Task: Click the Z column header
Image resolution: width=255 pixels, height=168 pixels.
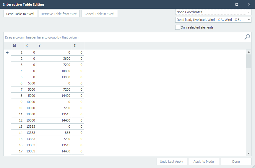Action: point(78,46)
